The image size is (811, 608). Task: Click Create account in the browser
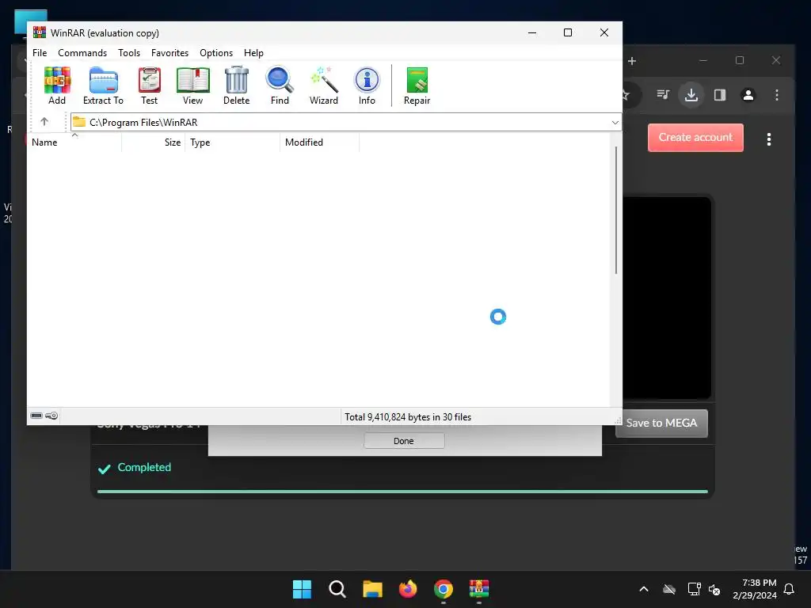tap(695, 138)
